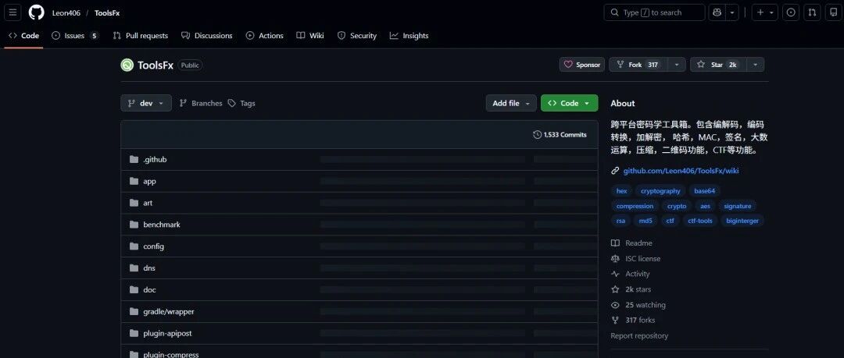
Task: Select the base64 topic tag
Action: 705,191
